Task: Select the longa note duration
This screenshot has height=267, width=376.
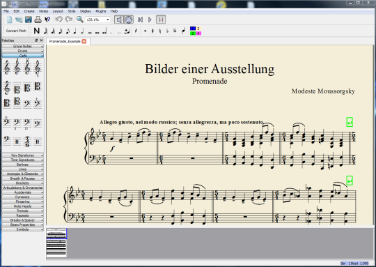Action: 104,31
